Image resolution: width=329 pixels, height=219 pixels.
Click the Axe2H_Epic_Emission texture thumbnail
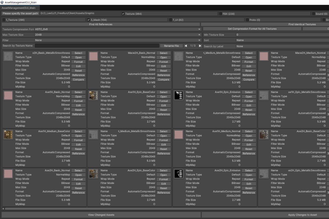coord(178,174)
